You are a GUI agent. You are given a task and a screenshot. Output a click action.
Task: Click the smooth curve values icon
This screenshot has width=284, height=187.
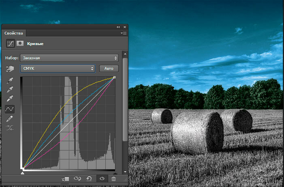click(10, 128)
